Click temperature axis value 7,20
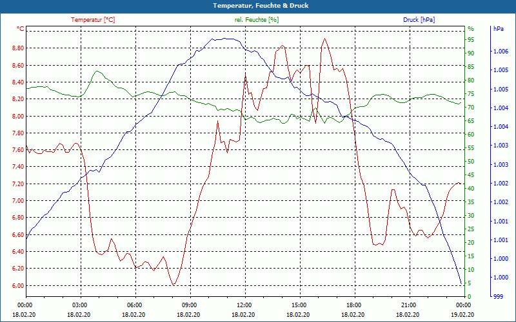This screenshot has width=516, height=322. click(18, 184)
